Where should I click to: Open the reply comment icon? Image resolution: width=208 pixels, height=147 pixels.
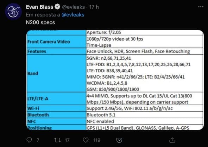tap(29, 140)
